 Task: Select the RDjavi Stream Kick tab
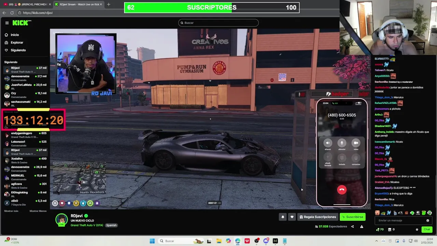(x=78, y=4)
